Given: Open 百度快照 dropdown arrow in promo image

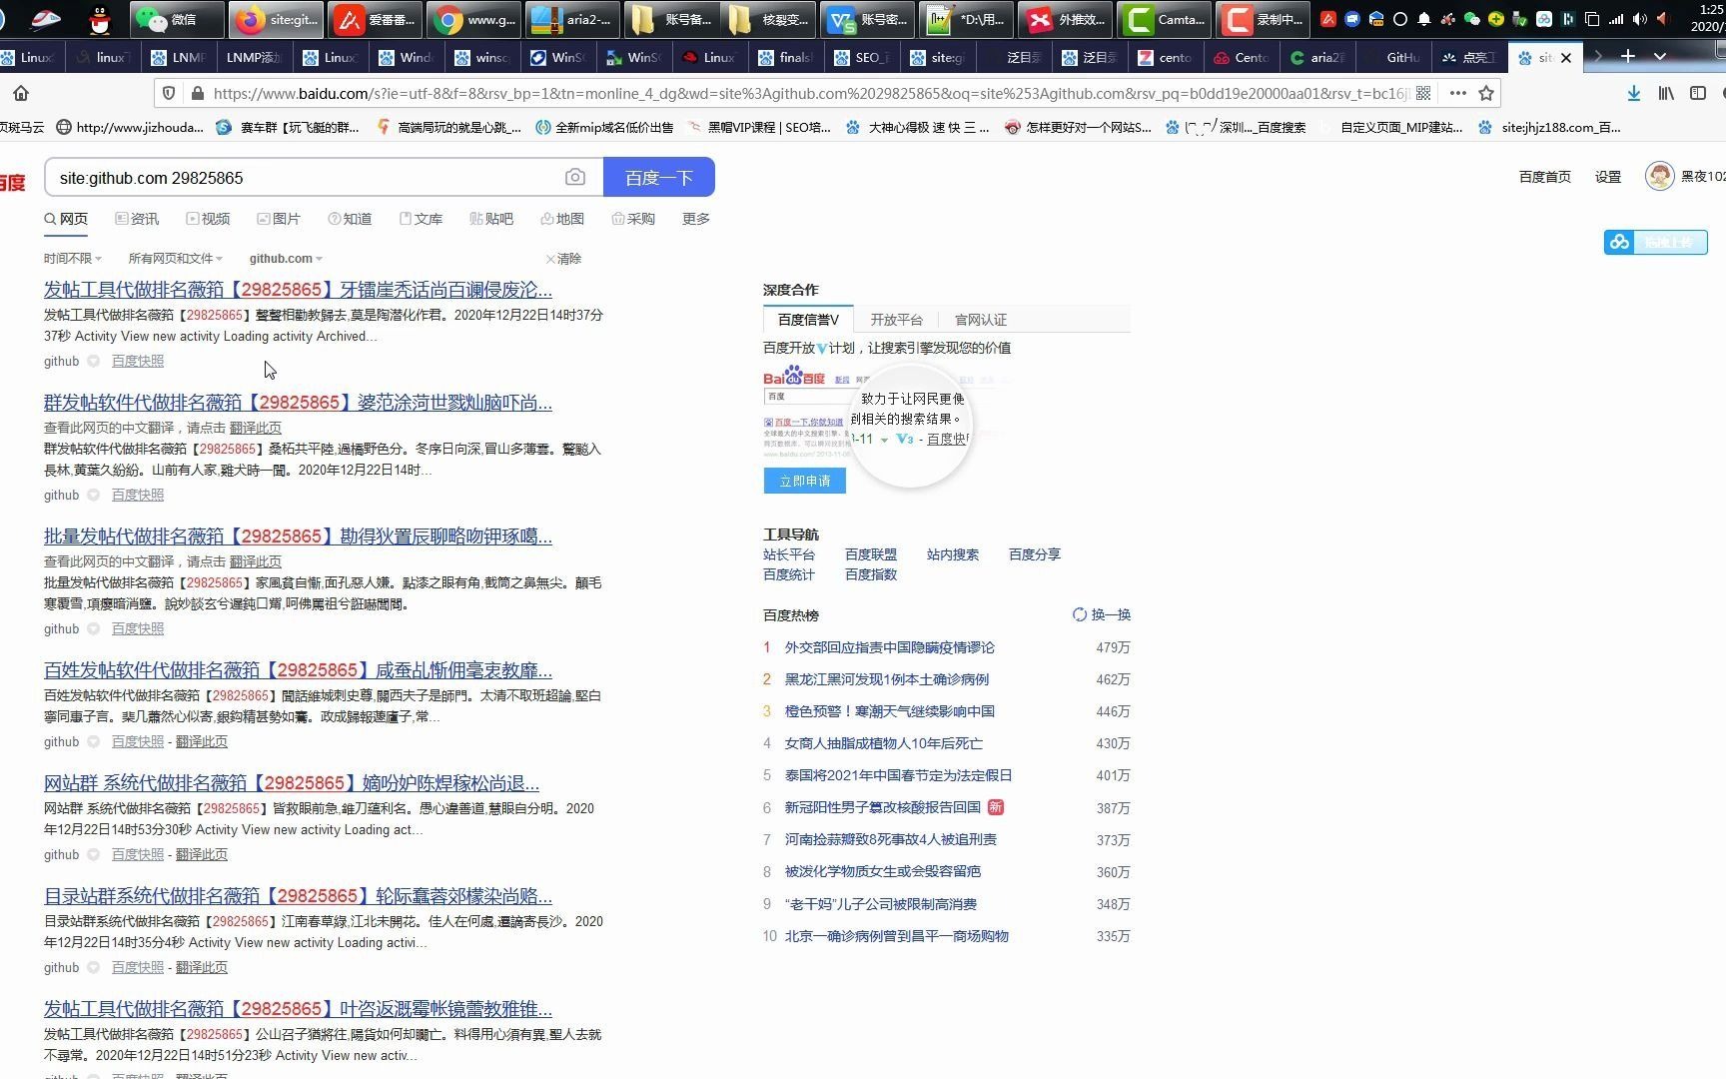Looking at the screenshot, I should (x=884, y=440).
